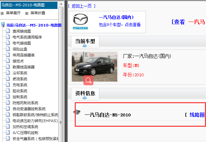
Task: Click the 当前:马自达--M5-2010-电路图 root link
Action: pyautogui.click(x=34, y=25)
